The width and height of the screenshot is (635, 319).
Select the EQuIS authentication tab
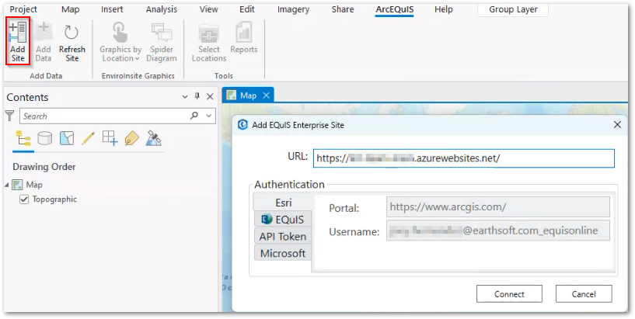coord(283,220)
